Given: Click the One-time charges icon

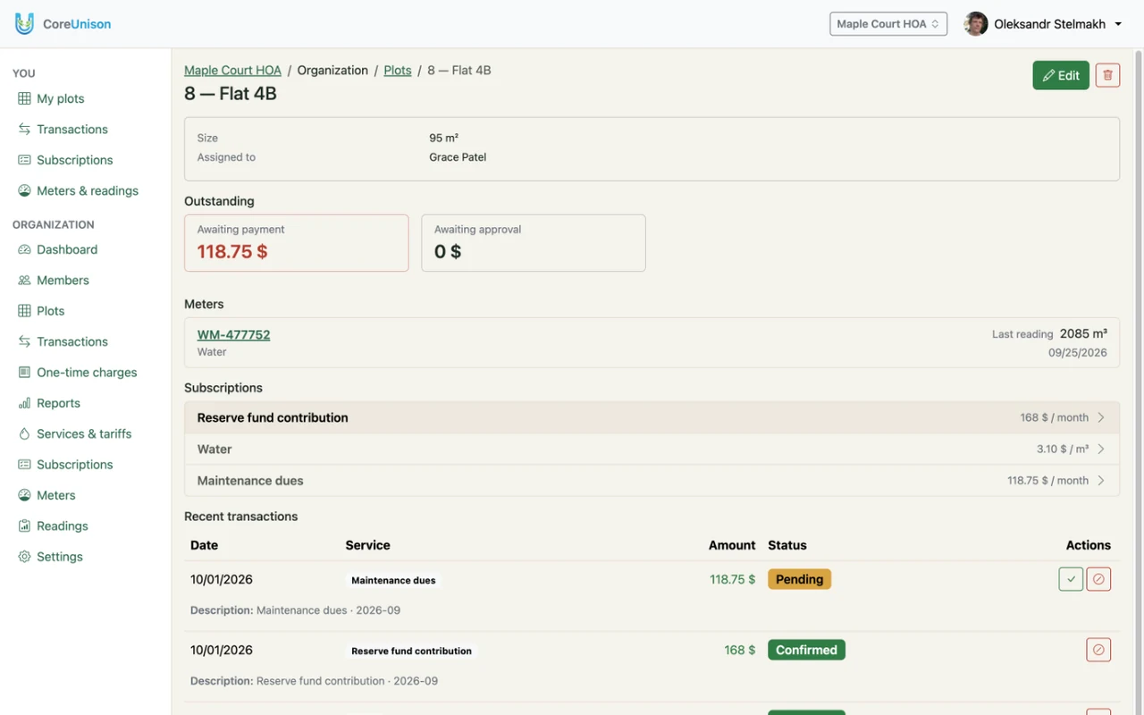Looking at the screenshot, I should (x=24, y=373).
